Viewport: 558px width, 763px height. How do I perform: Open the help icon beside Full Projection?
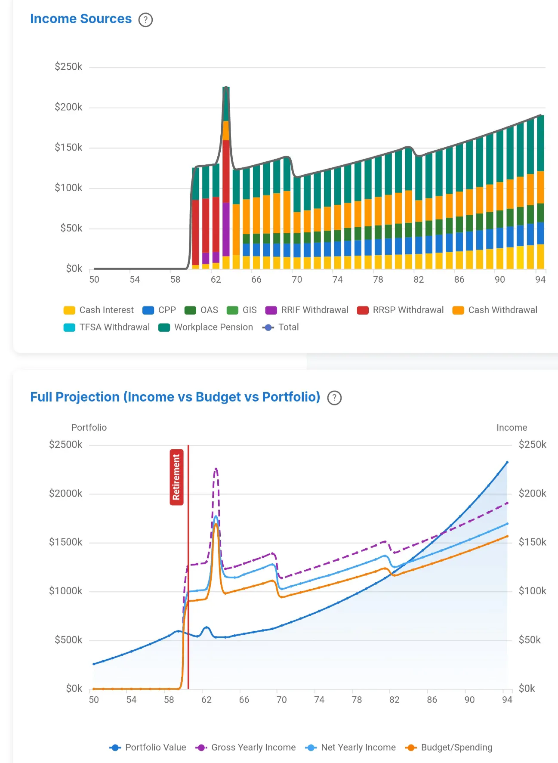334,398
